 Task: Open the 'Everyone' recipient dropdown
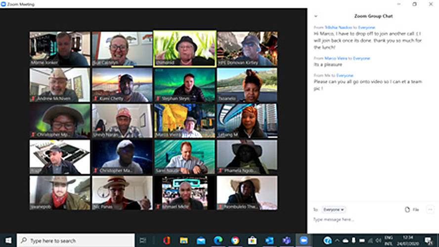[x=334, y=209]
